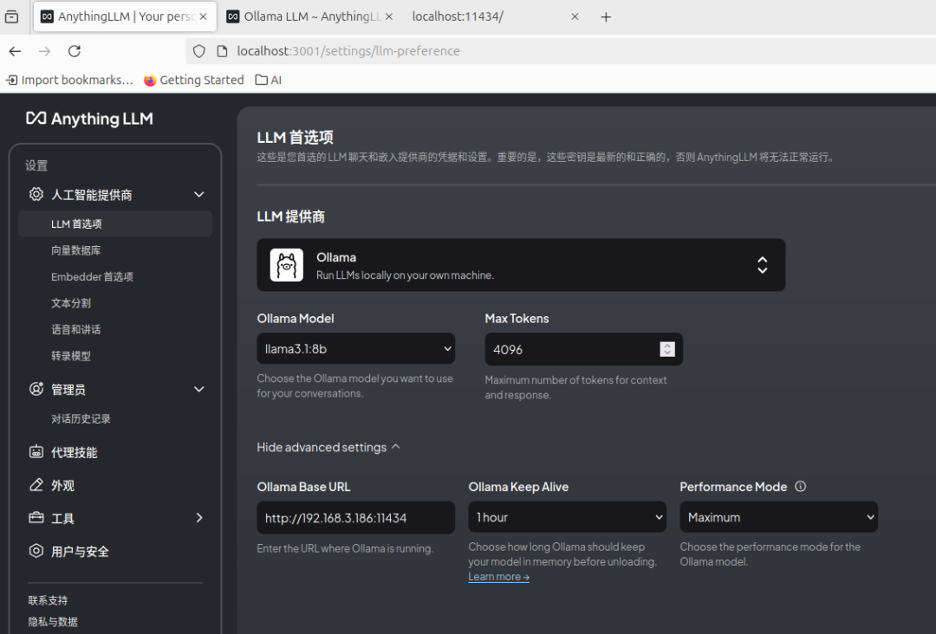This screenshot has width=936, height=634.
Task: Click the Ollama llama logo icon
Action: (286, 265)
